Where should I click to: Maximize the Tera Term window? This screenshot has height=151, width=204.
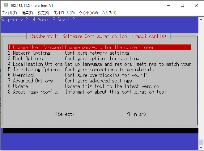[x=182, y=5]
